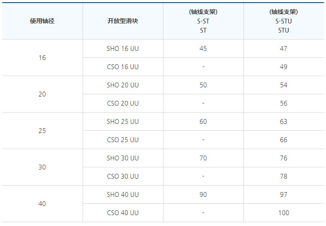Click shaft diameter value 25
The height and width of the screenshot is (226, 326).
point(42,131)
